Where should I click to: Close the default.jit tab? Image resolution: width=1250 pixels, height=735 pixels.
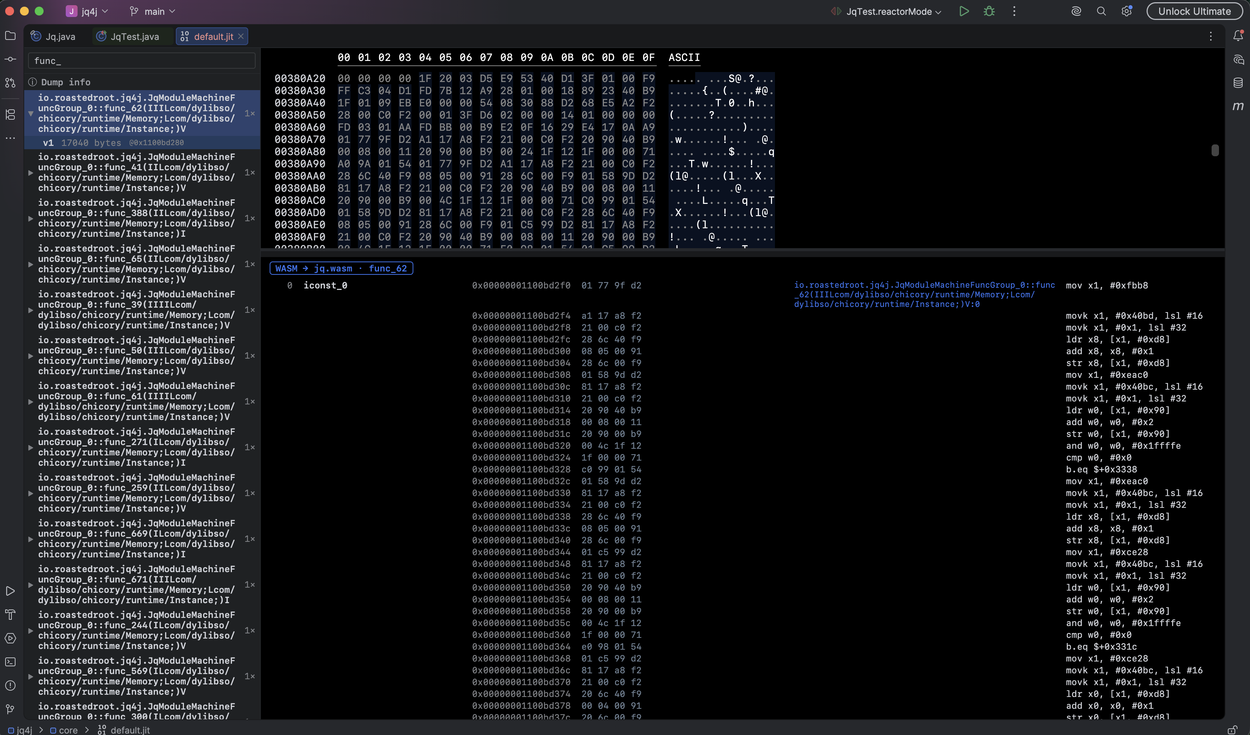tap(240, 36)
